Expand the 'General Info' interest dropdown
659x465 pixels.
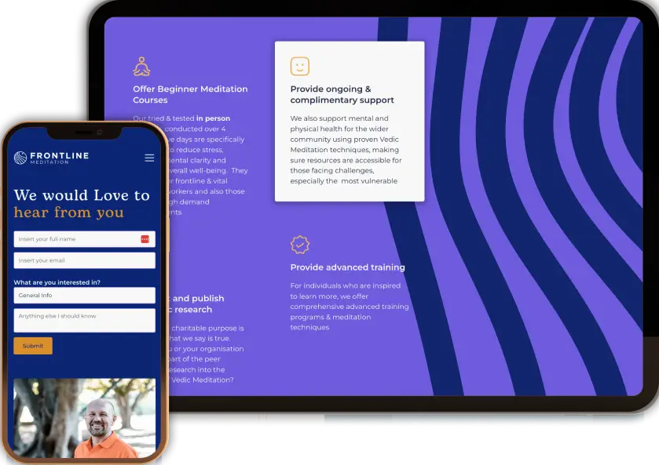84,296
